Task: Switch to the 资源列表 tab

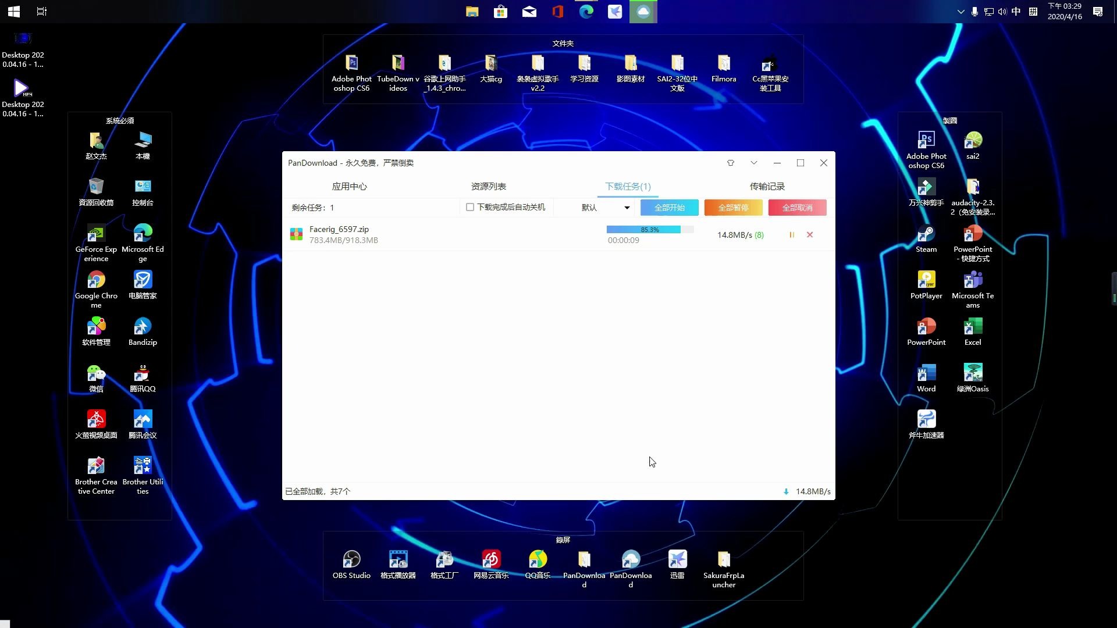Action: 489,186
